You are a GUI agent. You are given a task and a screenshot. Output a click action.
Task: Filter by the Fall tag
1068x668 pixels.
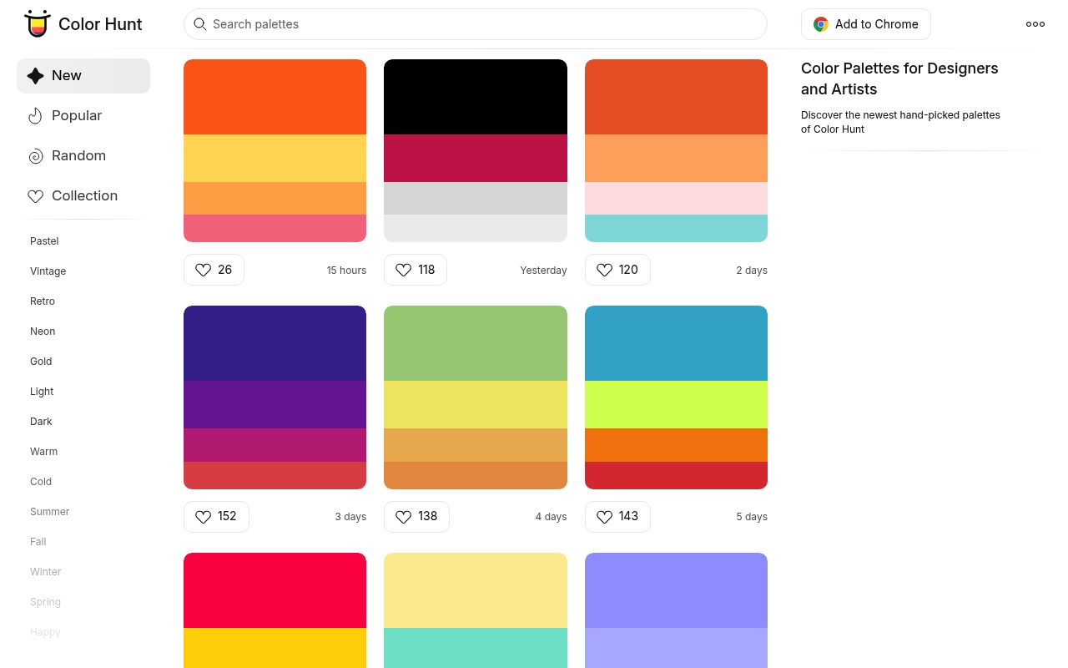38,542
